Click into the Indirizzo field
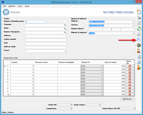This screenshot has height=115, width=143. pos(46,36)
